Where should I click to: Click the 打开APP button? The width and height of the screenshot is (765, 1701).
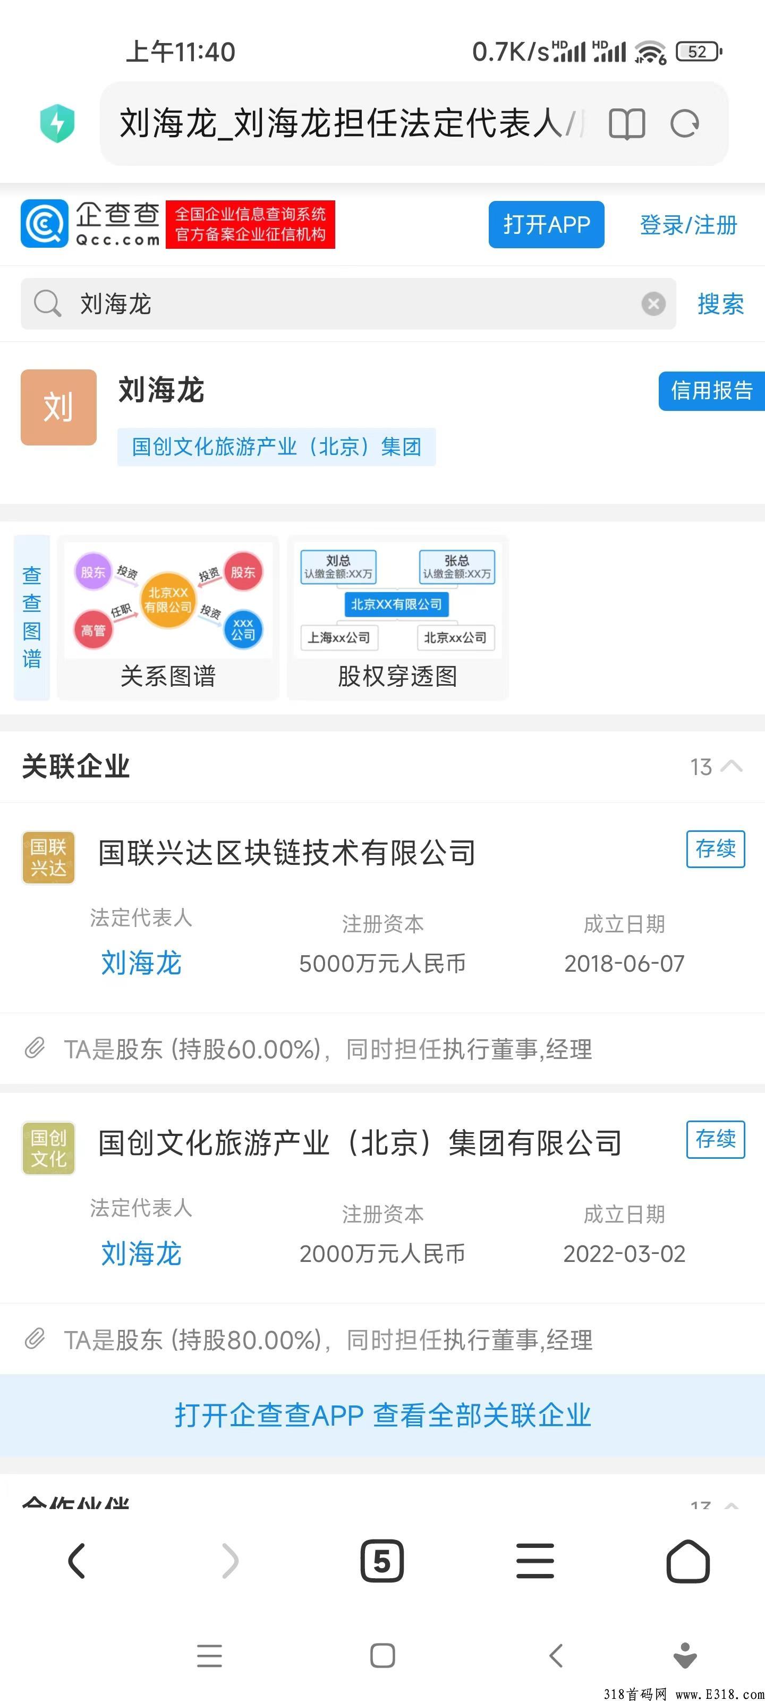click(546, 224)
